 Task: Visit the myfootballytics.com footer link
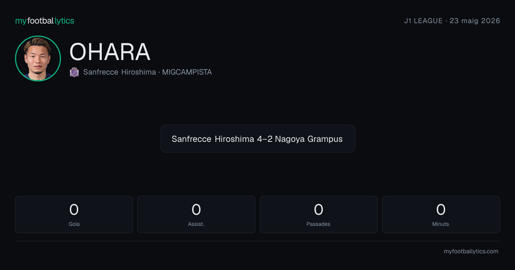tap(471, 252)
